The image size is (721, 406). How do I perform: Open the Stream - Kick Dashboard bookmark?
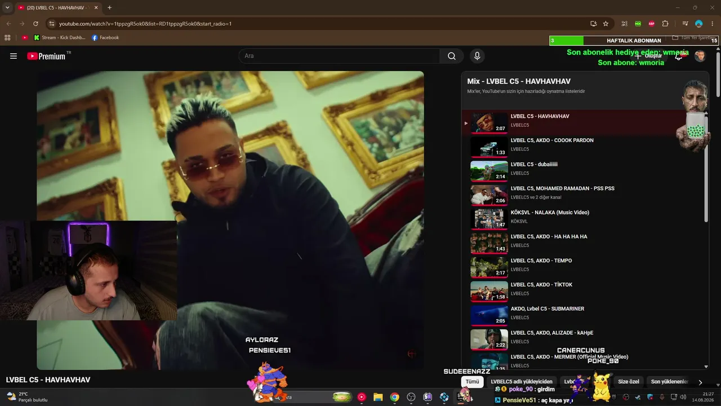click(x=60, y=38)
